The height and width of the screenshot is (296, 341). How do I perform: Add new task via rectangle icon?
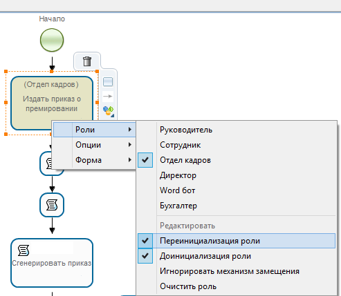click(108, 82)
